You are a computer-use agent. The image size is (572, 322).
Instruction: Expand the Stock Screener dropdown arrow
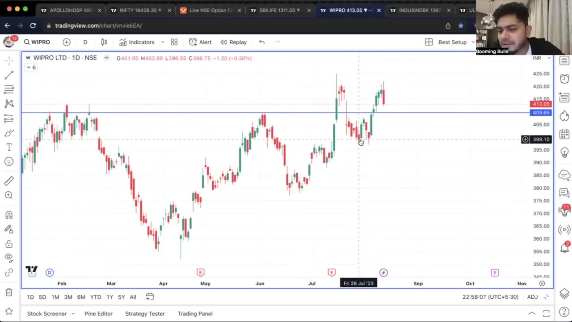pos(73,314)
